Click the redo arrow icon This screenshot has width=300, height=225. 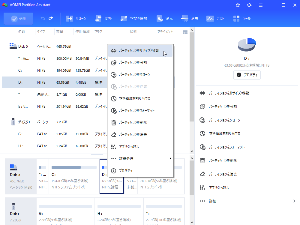[x=51, y=18]
